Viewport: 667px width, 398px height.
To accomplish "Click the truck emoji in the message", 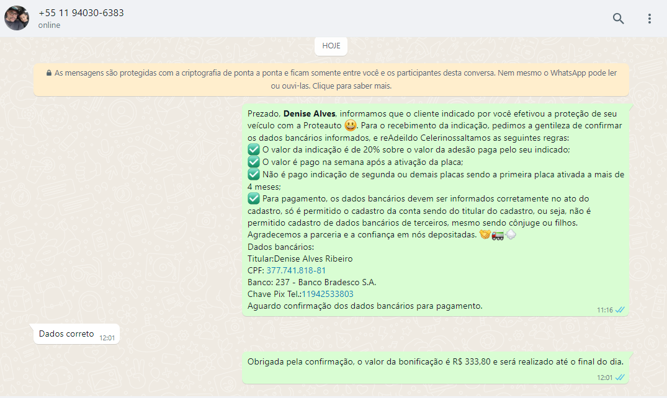I will 498,235.
